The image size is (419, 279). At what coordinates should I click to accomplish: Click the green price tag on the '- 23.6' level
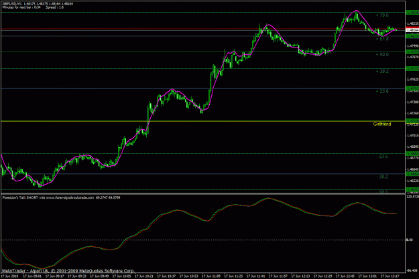[412, 154]
